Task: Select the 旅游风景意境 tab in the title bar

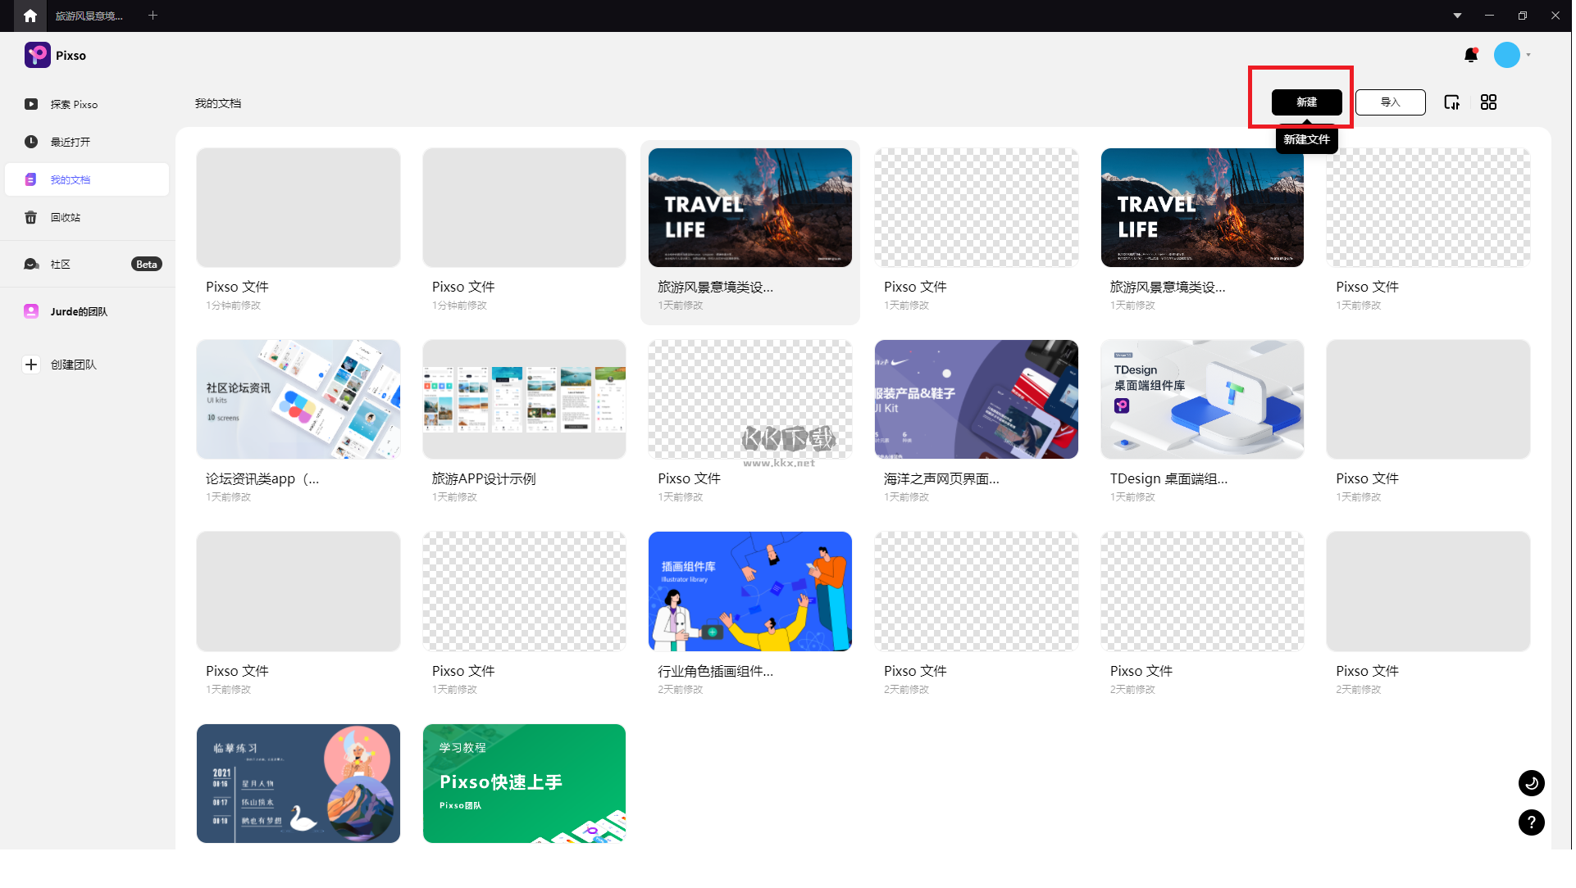Action: click(89, 16)
